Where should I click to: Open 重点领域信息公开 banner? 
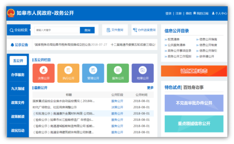(194, 123)
